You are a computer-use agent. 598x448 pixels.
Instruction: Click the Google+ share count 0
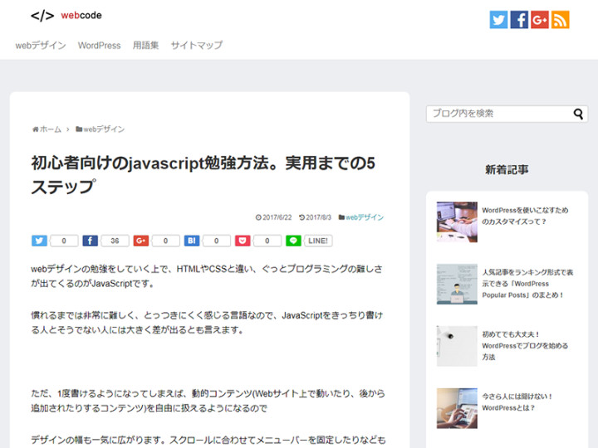pos(165,241)
